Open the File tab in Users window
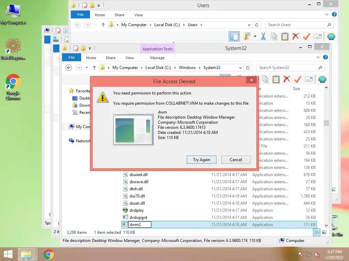Image resolution: width=349 pixels, height=261 pixels. (x=80, y=15)
